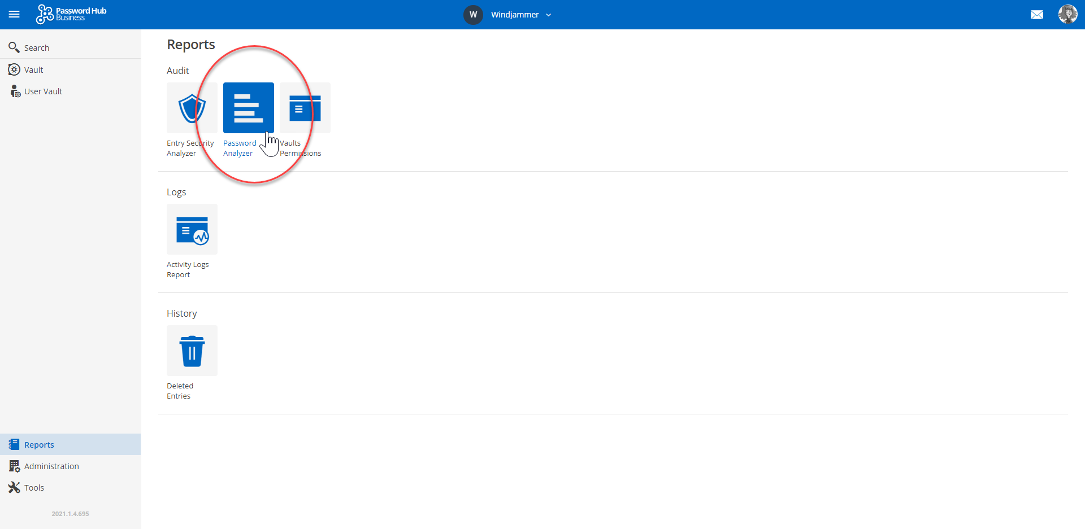Go to Vault in sidebar
This screenshot has width=1085, height=529.
coord(34,70)
